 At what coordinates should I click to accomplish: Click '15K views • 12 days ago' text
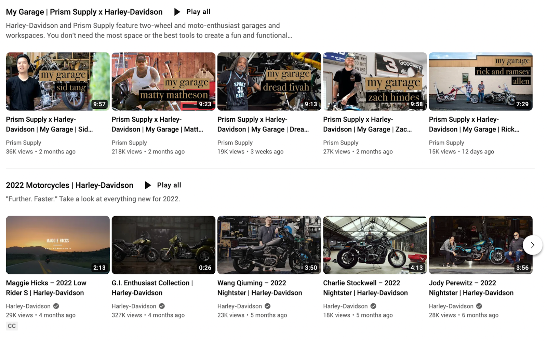point(462,152)
